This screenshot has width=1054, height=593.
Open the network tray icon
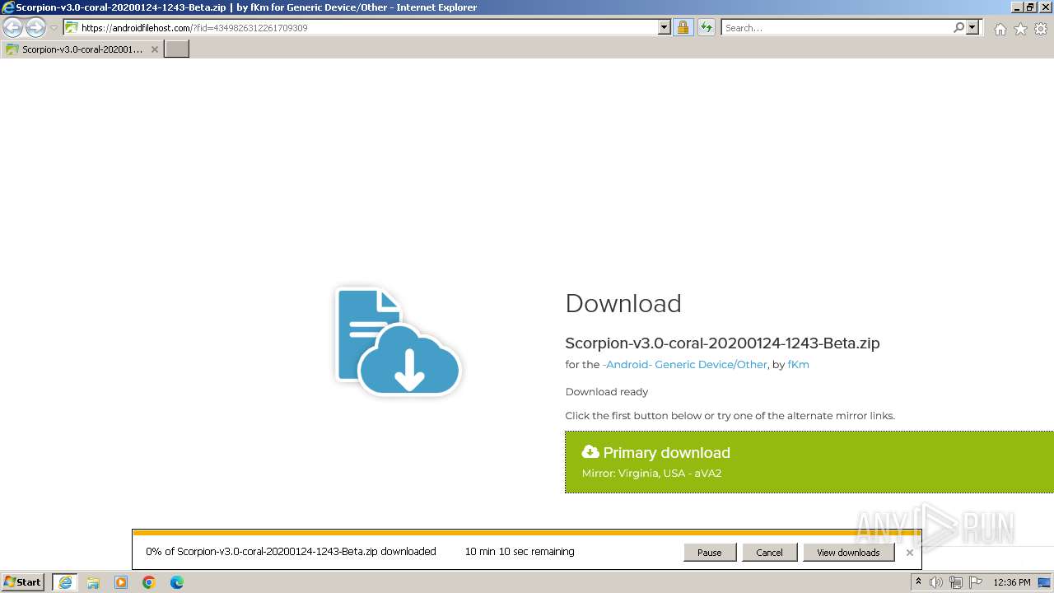(x=956, y=582)
